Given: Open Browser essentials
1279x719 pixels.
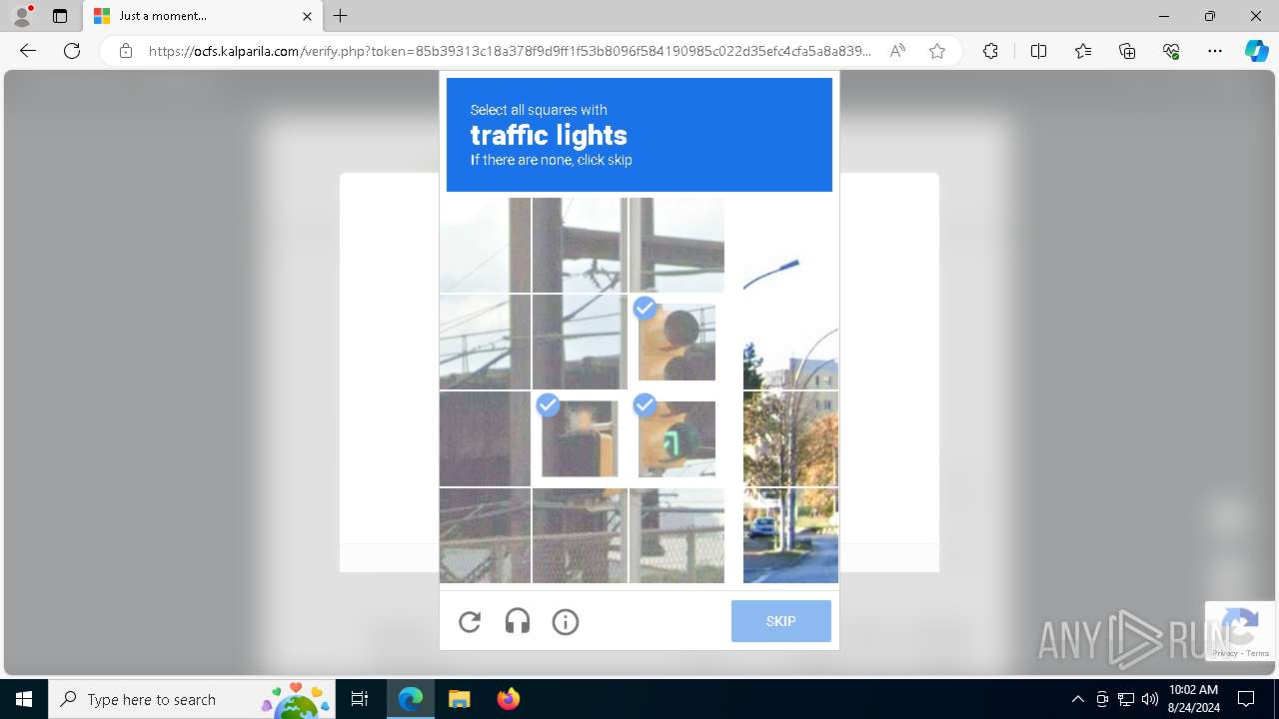Looking at the screenshot, I should (1171, 51).
